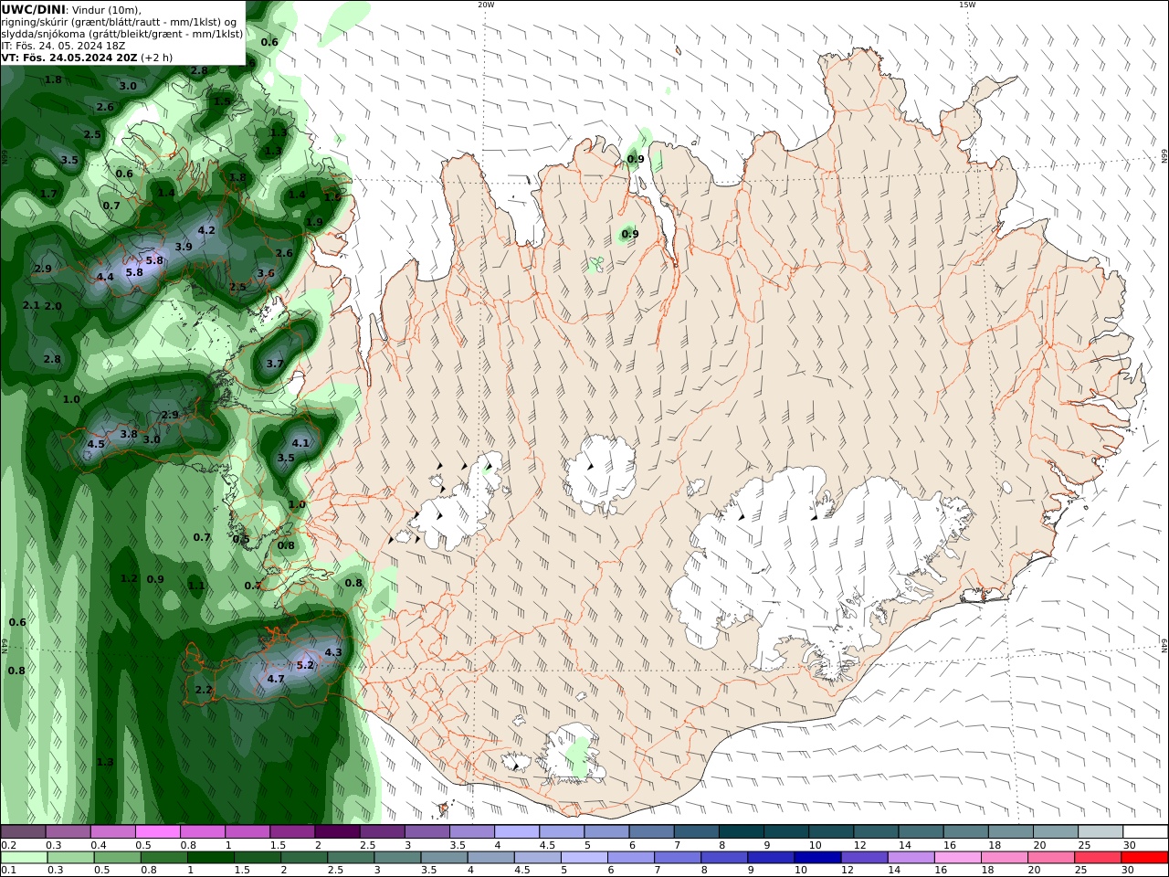Click the '(+2 h)' forecast offset text
Image resolution: width=1169 pixels, height=877 pixels.
coord(156,57)
